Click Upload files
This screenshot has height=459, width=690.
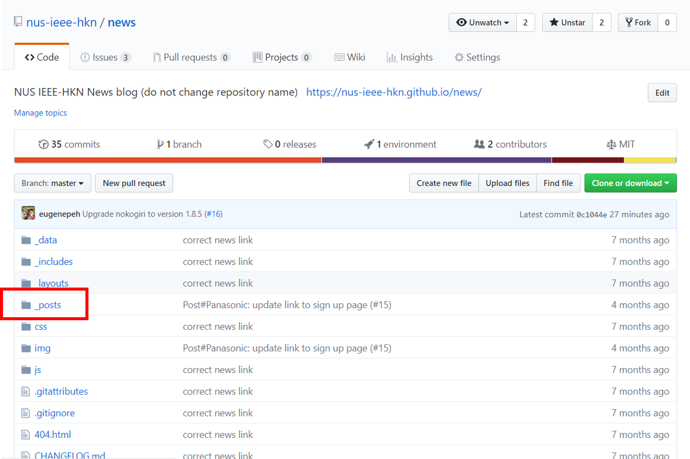[508, 183]
